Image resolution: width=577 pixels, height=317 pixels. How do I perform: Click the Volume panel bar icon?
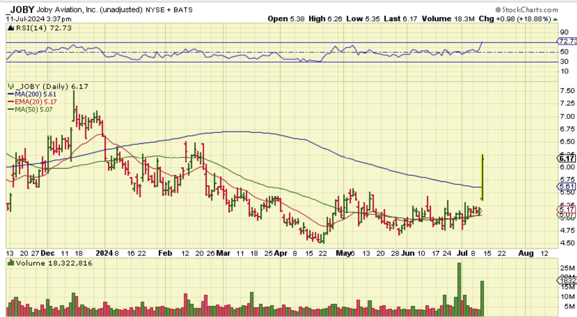pos(11,263)
